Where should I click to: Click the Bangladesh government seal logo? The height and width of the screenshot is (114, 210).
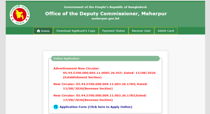click(20, 15)
